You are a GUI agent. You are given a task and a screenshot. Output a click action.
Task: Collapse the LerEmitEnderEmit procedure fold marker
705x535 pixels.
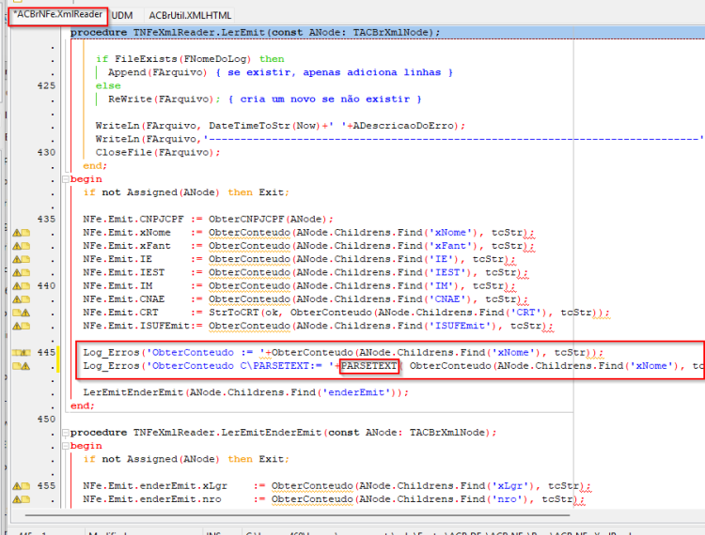66,433
